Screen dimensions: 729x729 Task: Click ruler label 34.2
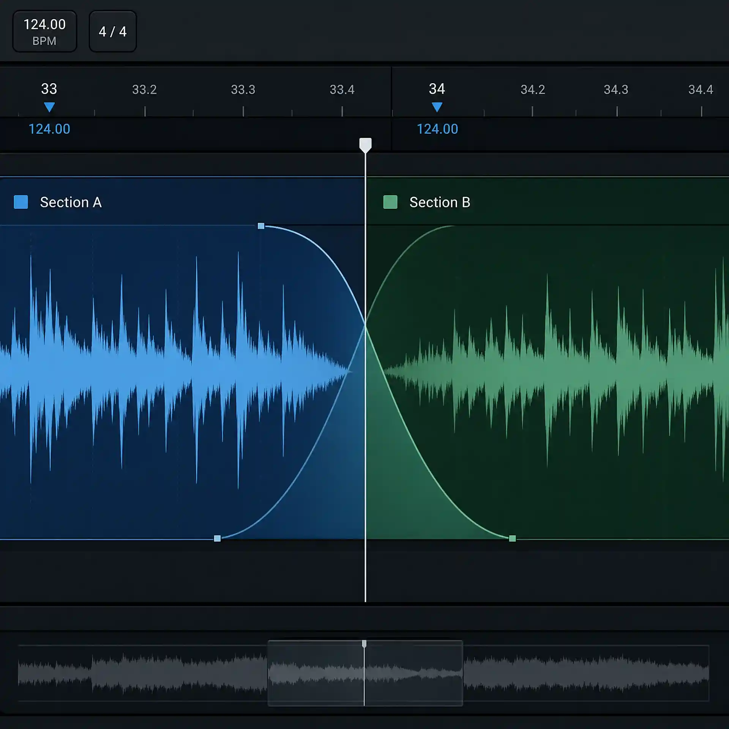533,90
